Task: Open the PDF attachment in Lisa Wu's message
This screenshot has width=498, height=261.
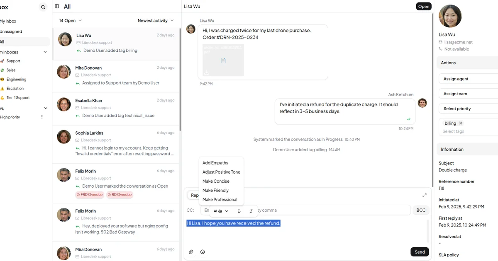Action: tap(223, 60)
